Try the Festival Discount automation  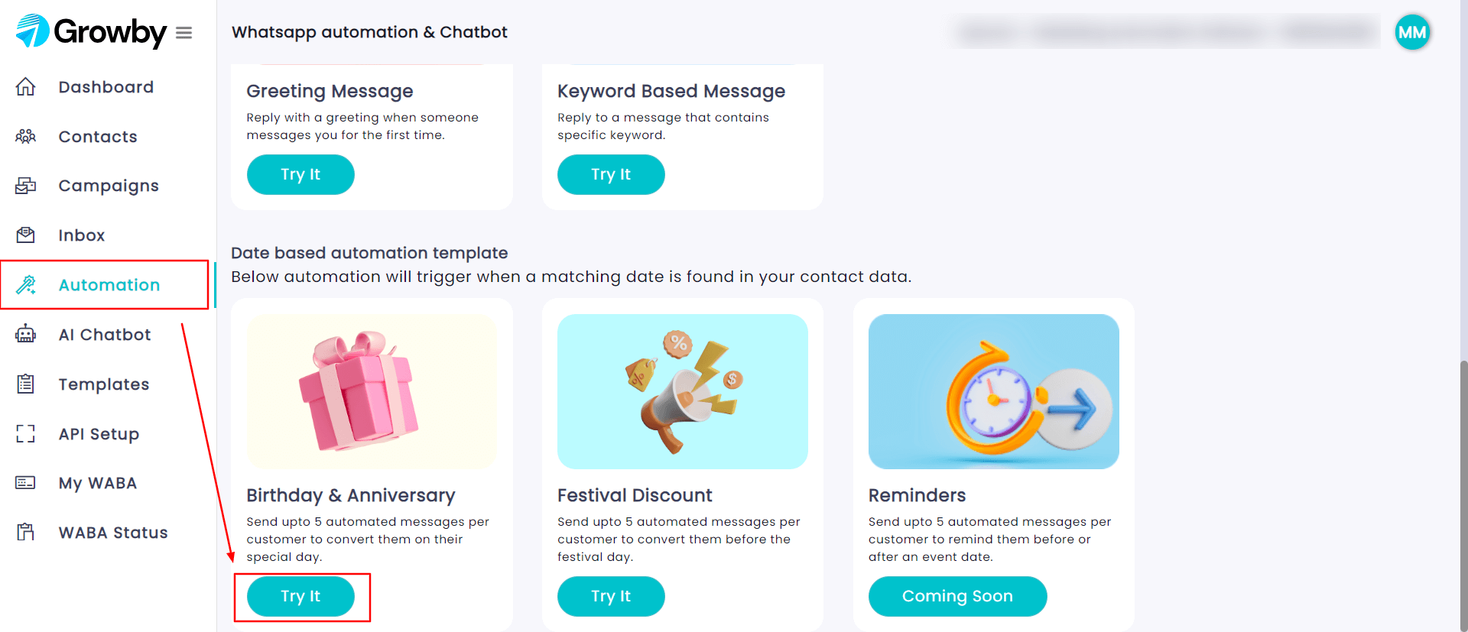(x=611, y=596)
